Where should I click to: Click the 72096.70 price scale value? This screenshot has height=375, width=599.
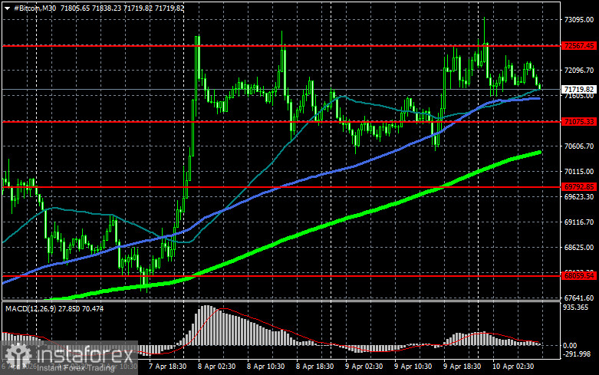[579, 71]
